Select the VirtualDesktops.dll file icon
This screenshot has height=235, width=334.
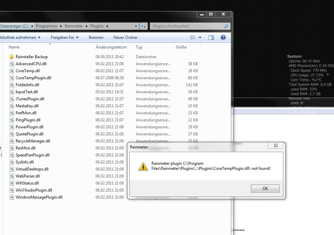12,169
